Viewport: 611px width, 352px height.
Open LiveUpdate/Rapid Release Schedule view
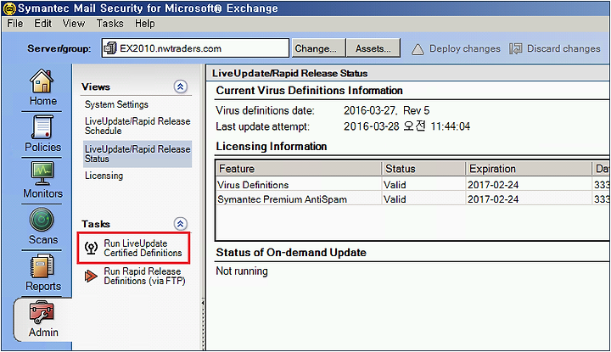137,126
